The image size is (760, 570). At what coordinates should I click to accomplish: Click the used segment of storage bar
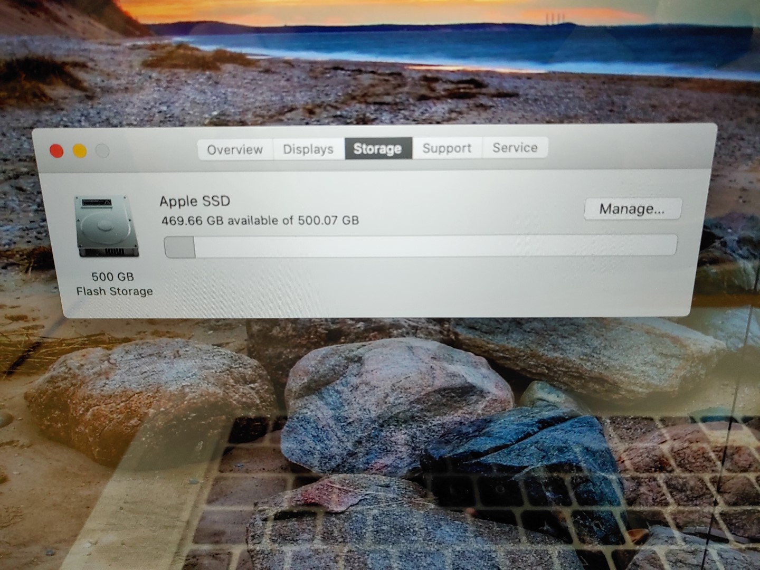(x=180, y=248)
